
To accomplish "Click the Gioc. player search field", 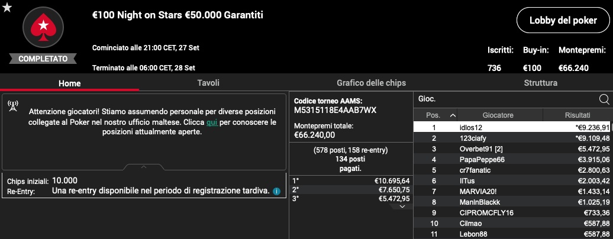I will coord(506,99).
